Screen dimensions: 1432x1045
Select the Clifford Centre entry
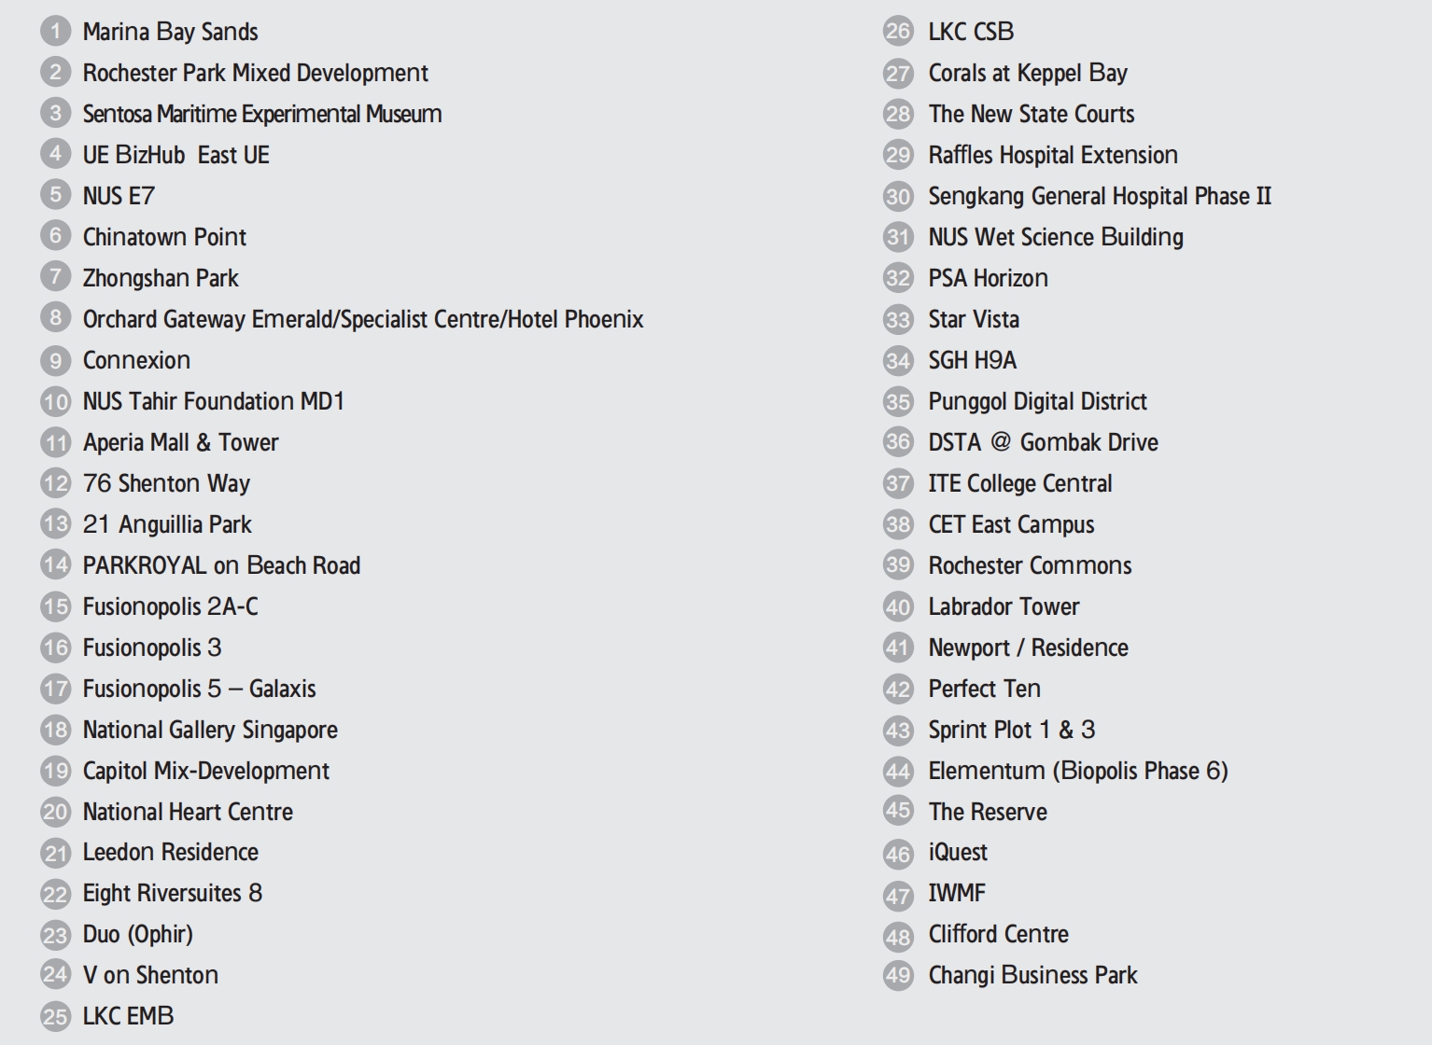point(998,934)
